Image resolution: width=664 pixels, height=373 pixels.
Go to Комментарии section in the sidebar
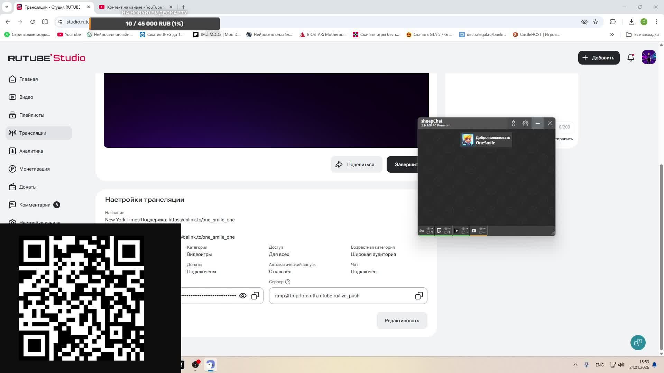point(35,205)
